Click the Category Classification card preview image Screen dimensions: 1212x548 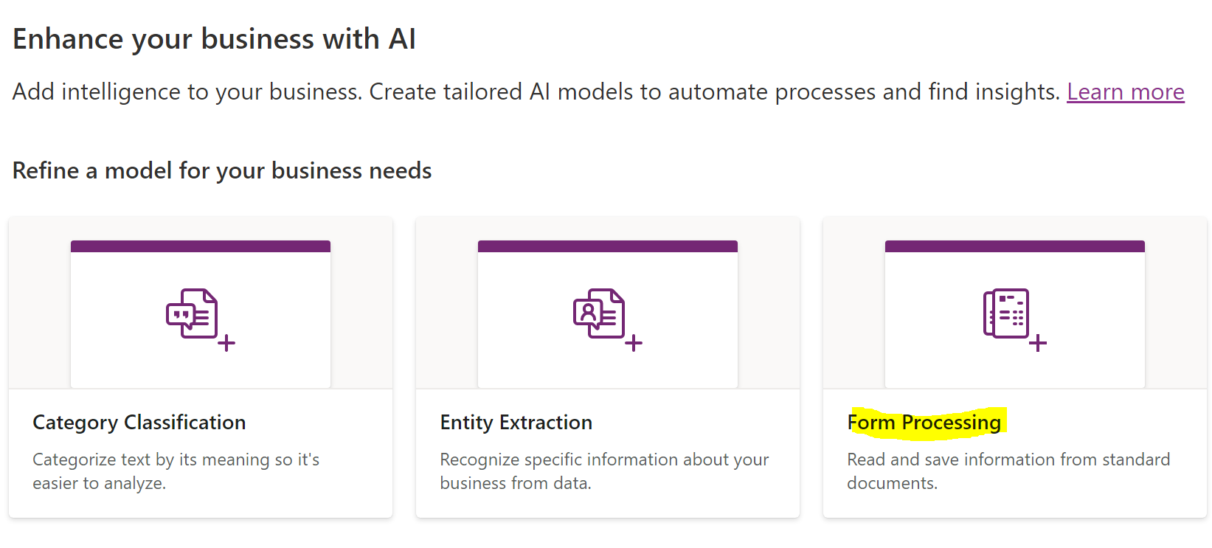coord(201,314)
